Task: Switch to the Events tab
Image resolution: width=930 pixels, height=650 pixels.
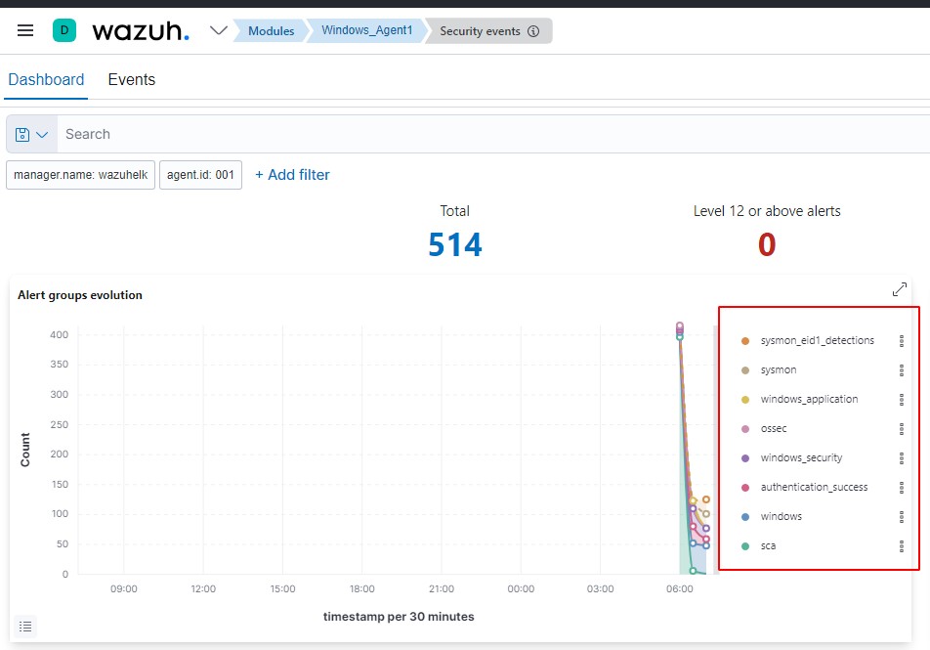Action: coord(131,79)
